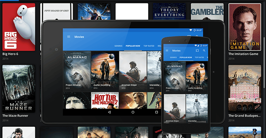Screen dimensions: 266x138
Task: Tap the tablet's home circle button
Action: [133, 112]
